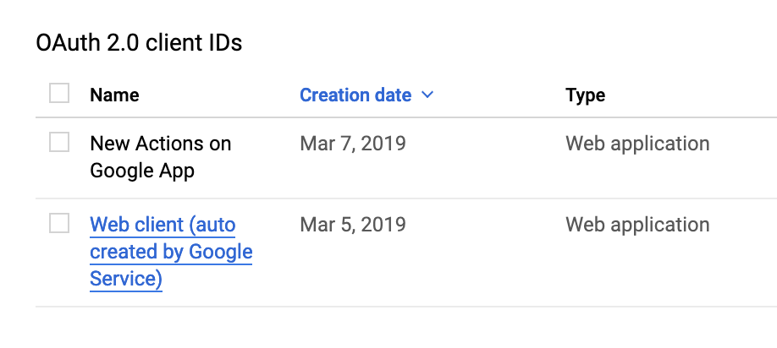Select the Mar 5, 2019 date cell
Image resolution: width=777 pixels, height=348 pixels.
[353, 225]
